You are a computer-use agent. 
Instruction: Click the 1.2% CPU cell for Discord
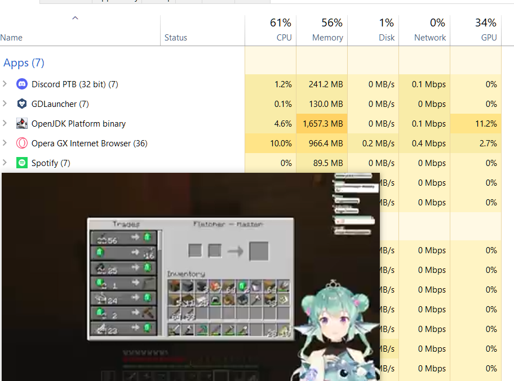click(x=271, y=84)
